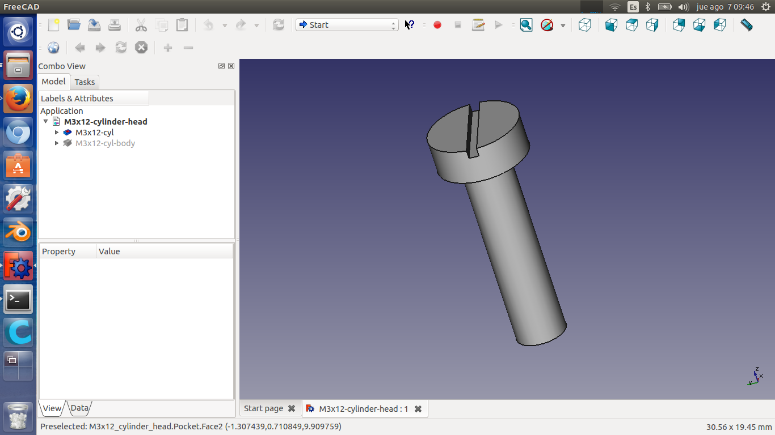Open the macro editor notepad icon
Image resolution: width=775 pixels, height=435 pixels.
point(478,25)
